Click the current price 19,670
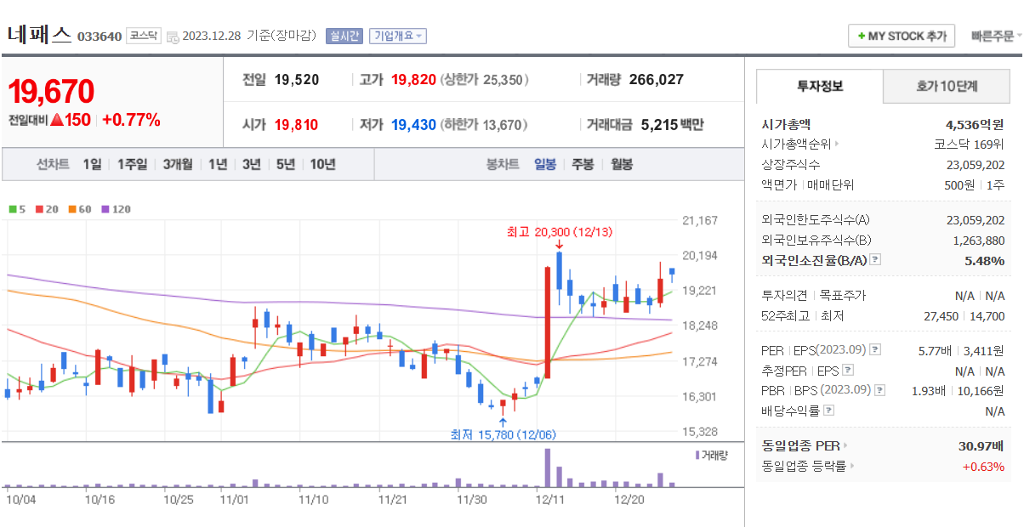 52,91
